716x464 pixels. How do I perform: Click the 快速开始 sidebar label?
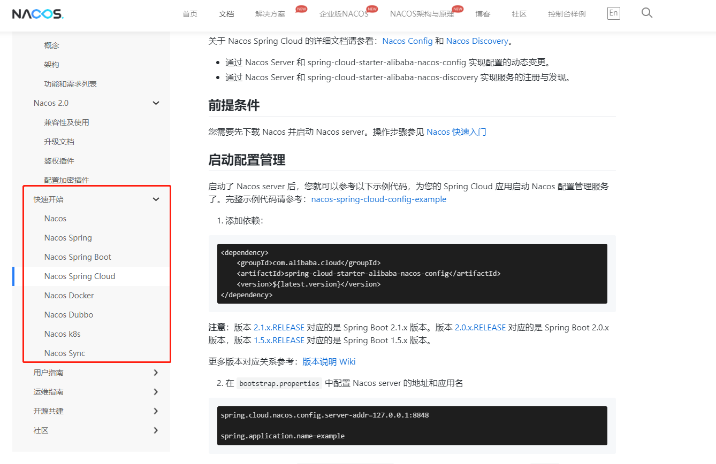49,199
